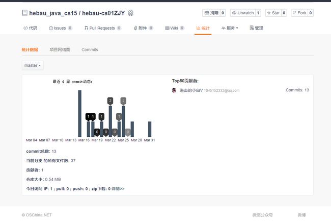Viewport: 331px width, 222px height.
Task: Click the Unwatch button
Action: pyautogui.click(x=243, y=13)
